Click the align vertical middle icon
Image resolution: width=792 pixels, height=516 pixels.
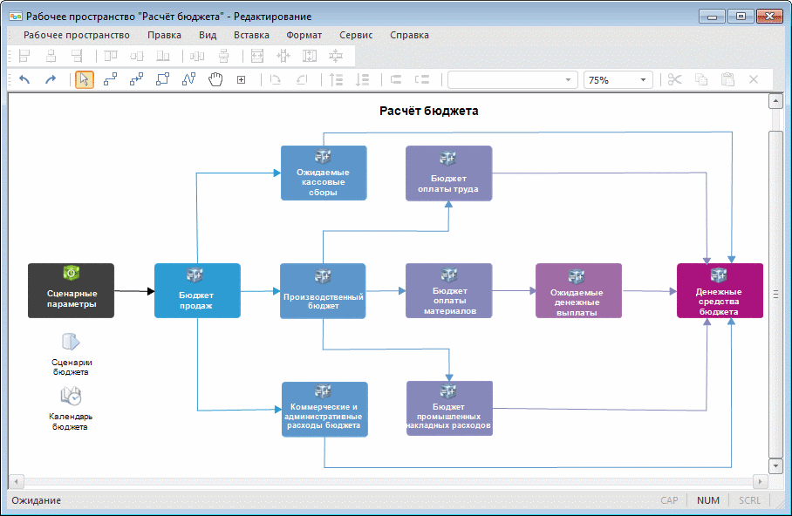137,56
